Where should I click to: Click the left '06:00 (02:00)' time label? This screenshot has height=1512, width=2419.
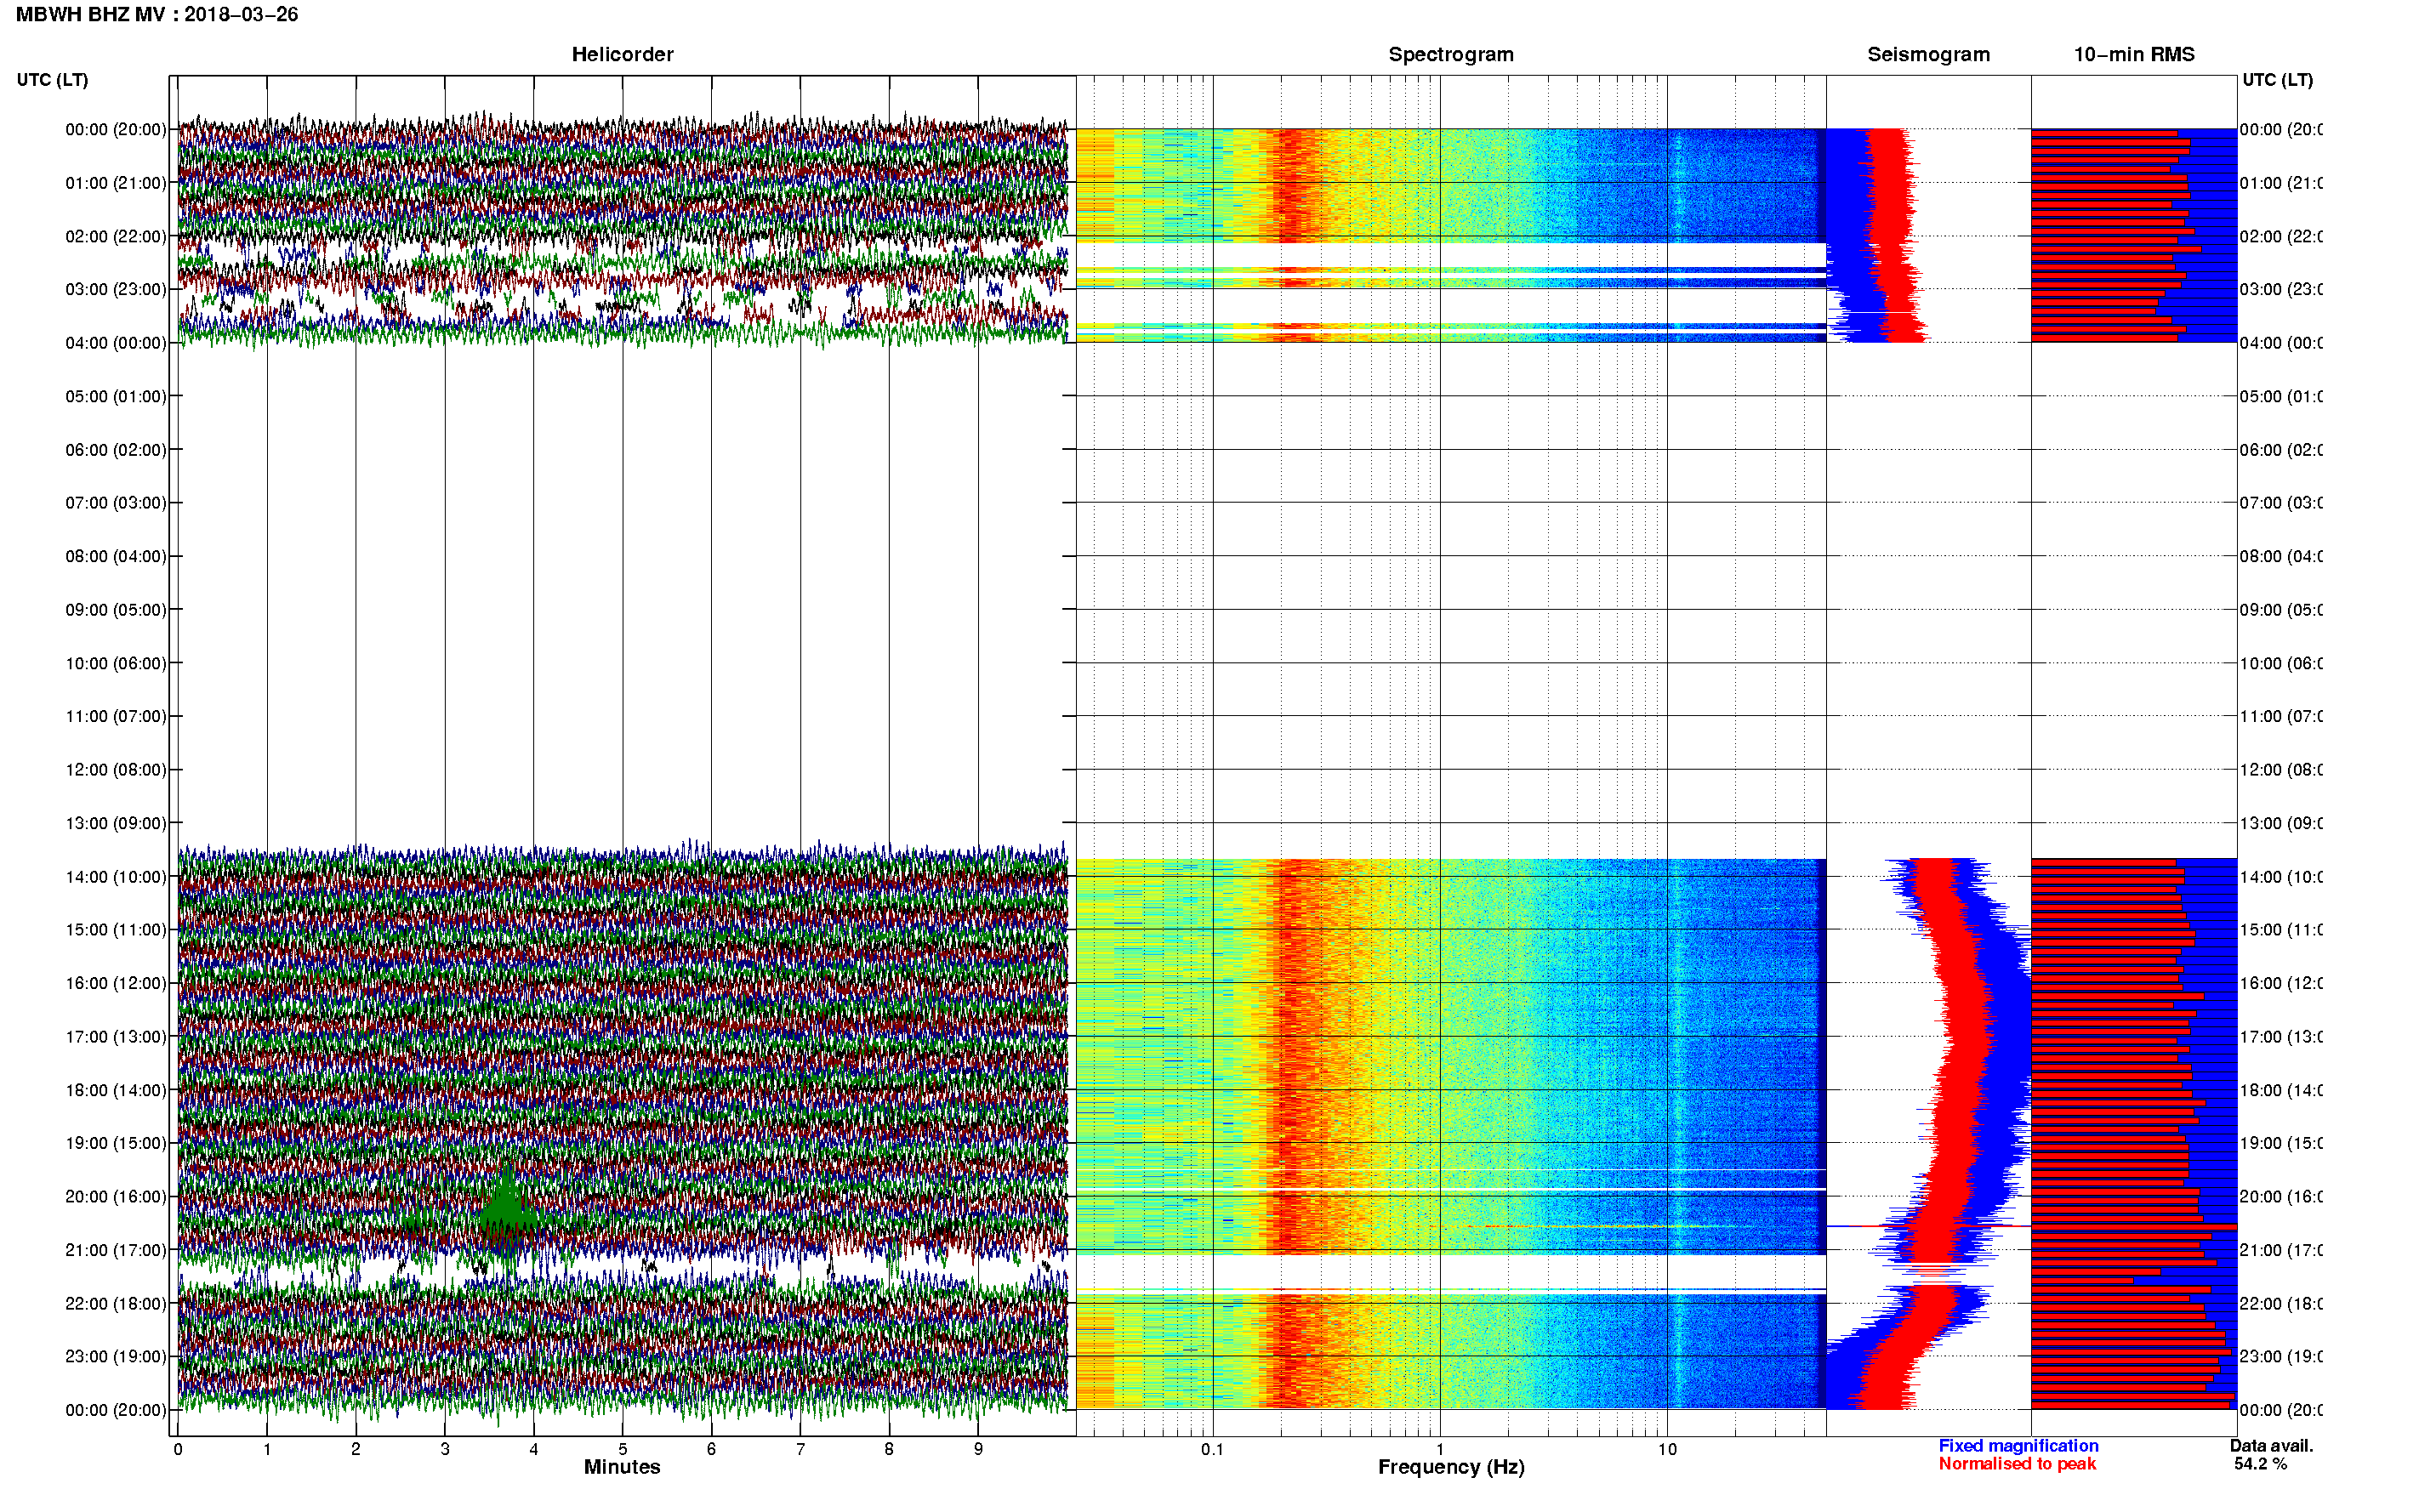point(116,450)
